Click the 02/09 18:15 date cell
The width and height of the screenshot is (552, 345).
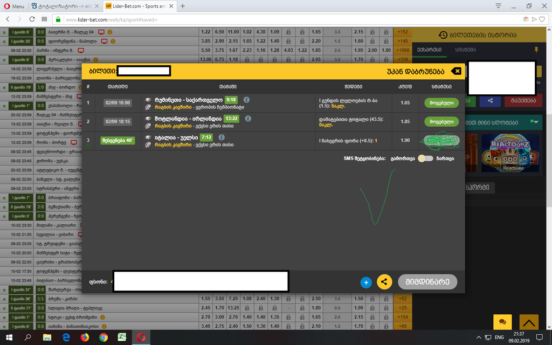118,121
